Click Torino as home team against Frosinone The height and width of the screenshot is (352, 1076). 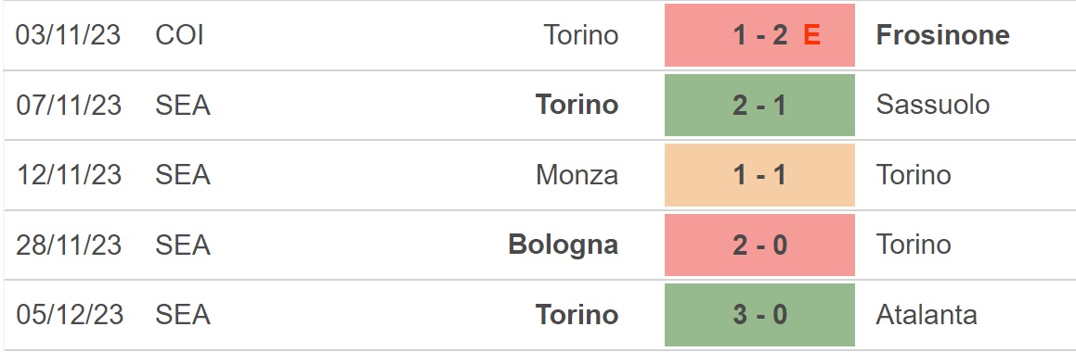(x=581, y=35)
